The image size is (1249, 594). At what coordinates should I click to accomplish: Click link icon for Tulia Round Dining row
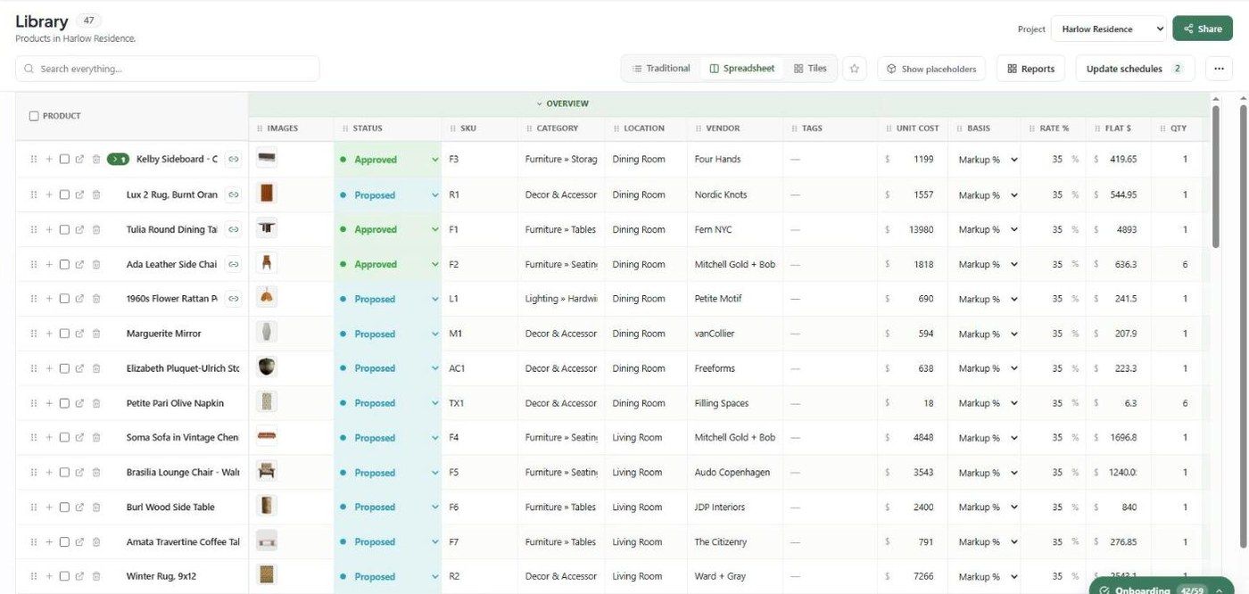pyautogui.click(x=233, y=229)
